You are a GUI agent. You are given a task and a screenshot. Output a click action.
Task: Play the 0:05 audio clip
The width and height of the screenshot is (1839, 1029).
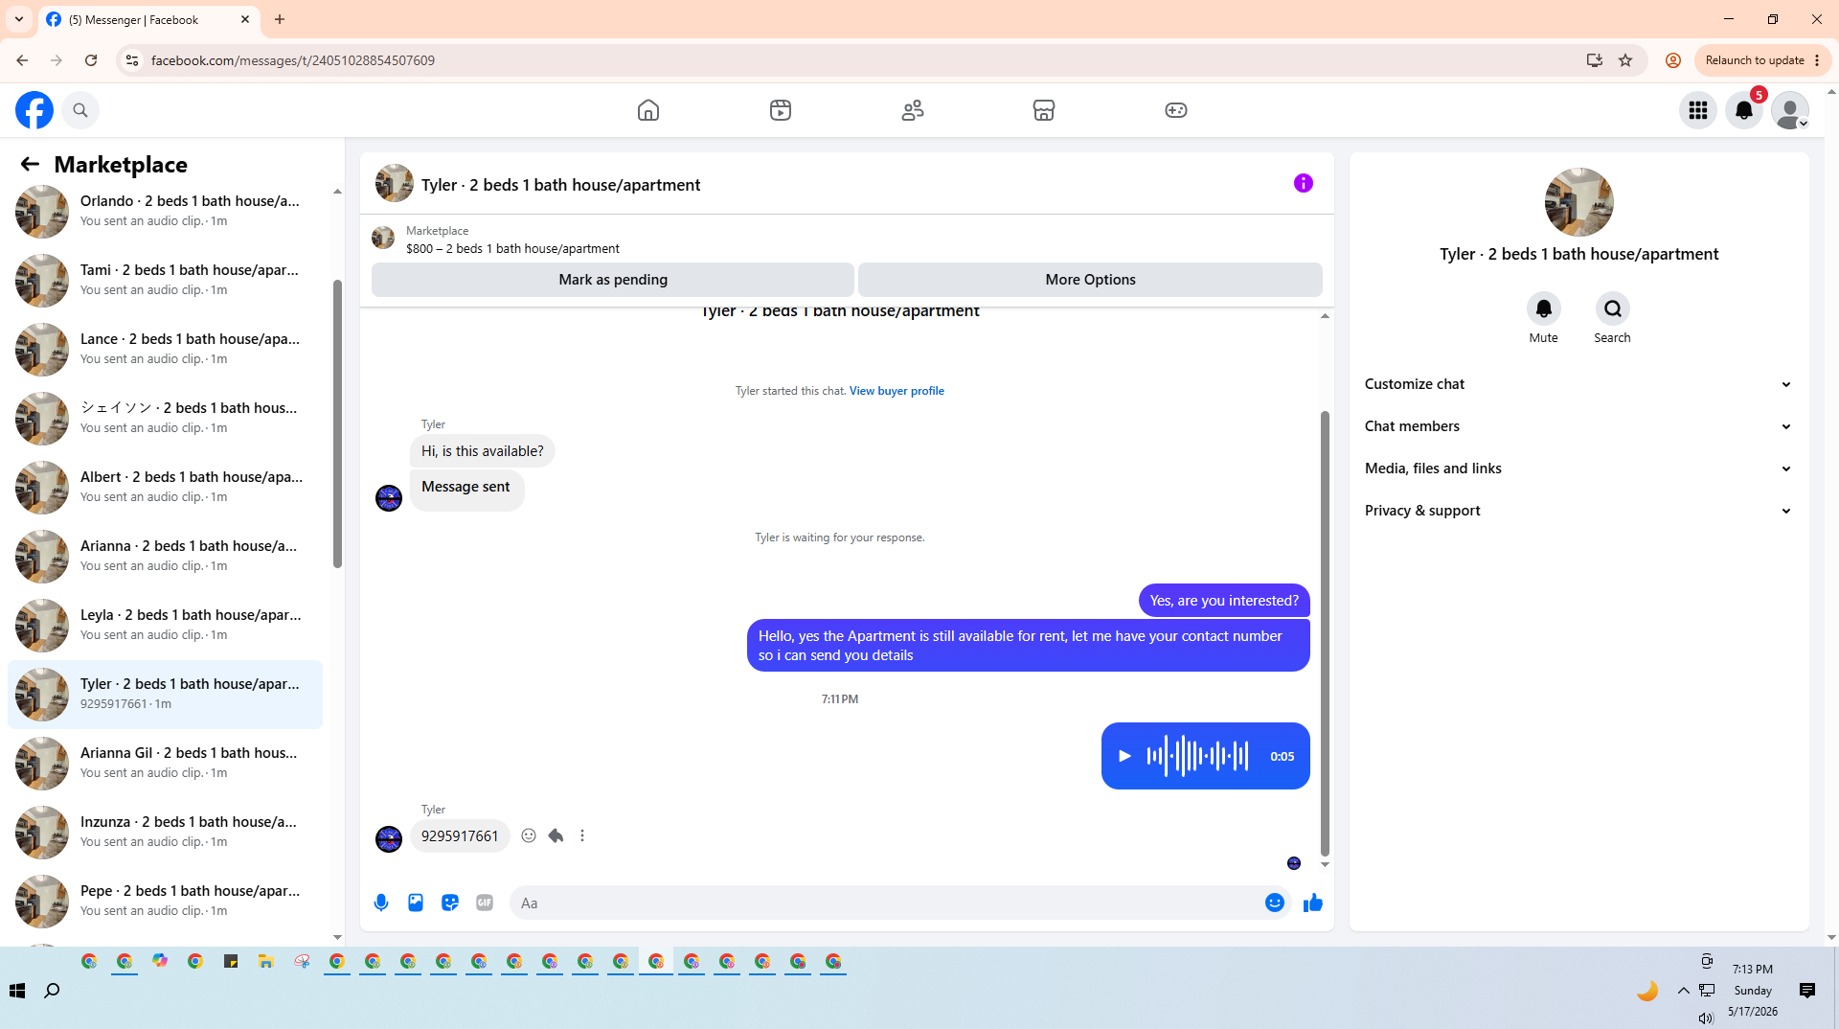[x=1125, y=756]
